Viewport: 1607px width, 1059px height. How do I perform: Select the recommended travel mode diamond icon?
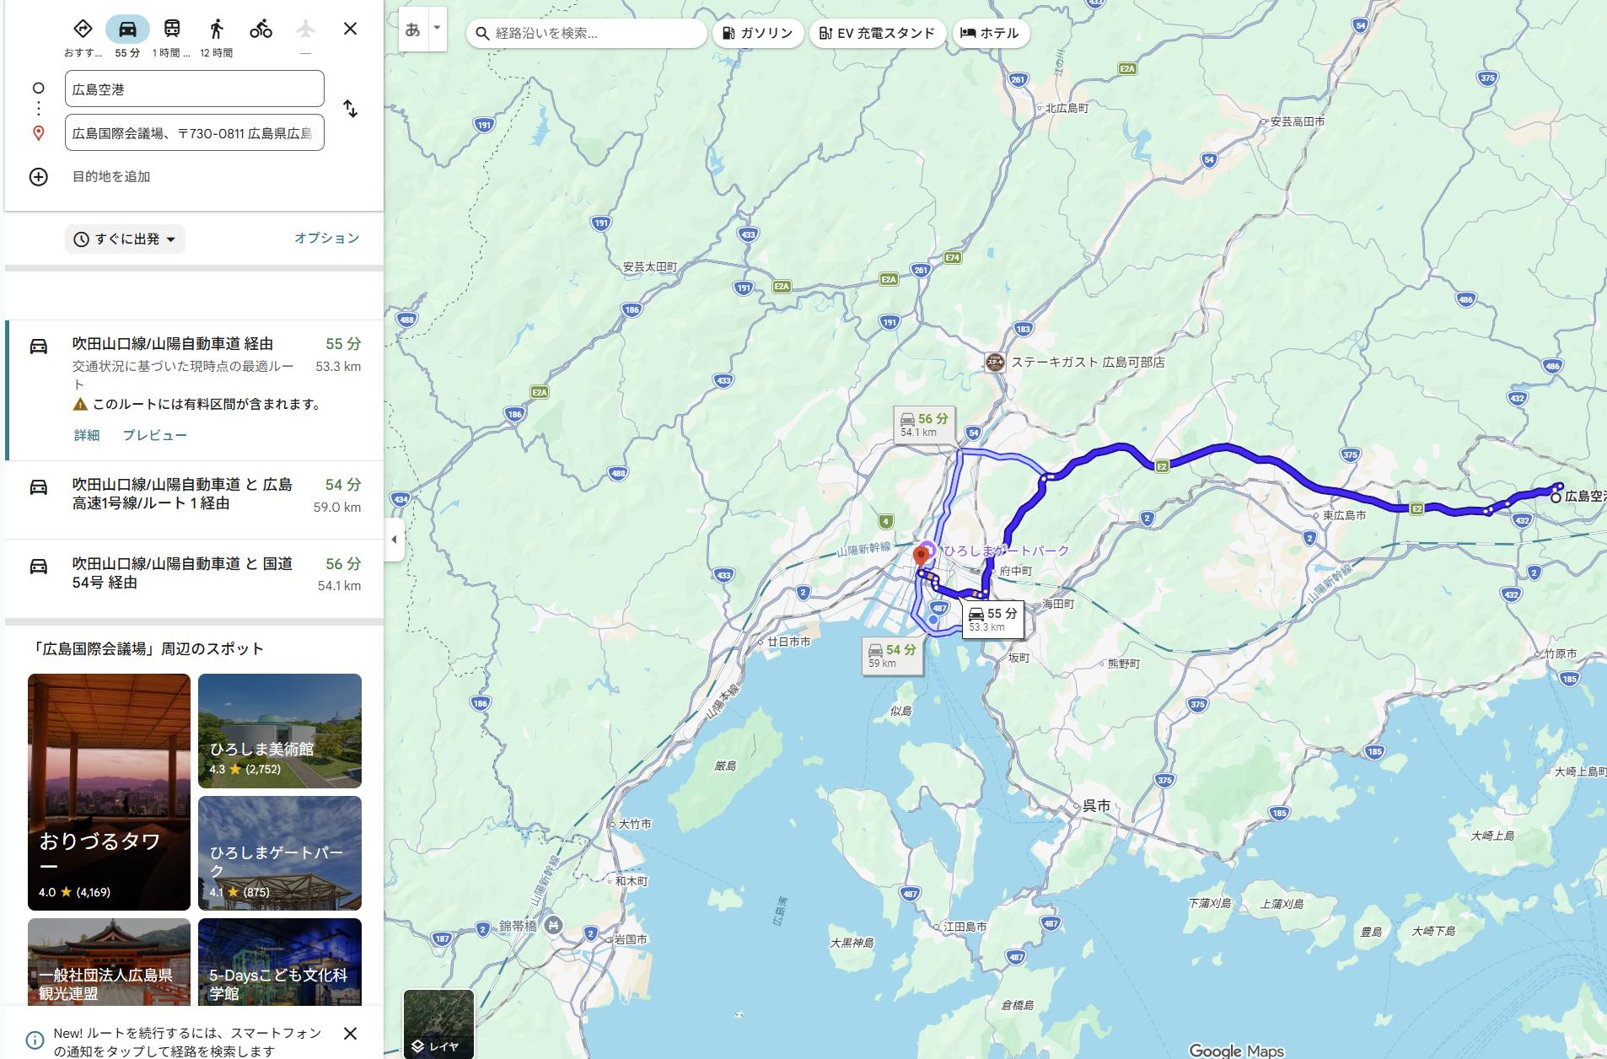click(83, 30)
